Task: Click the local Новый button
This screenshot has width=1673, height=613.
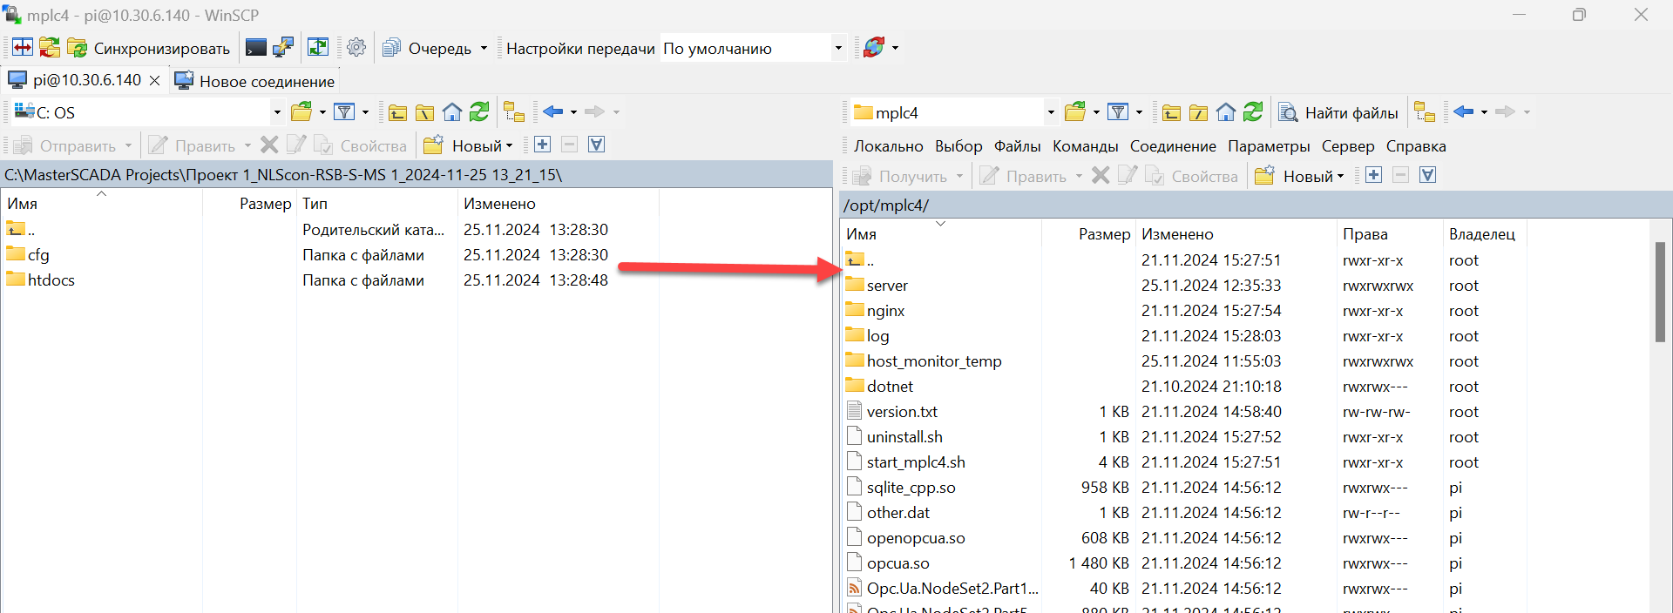Action: [x=469, y=145]
